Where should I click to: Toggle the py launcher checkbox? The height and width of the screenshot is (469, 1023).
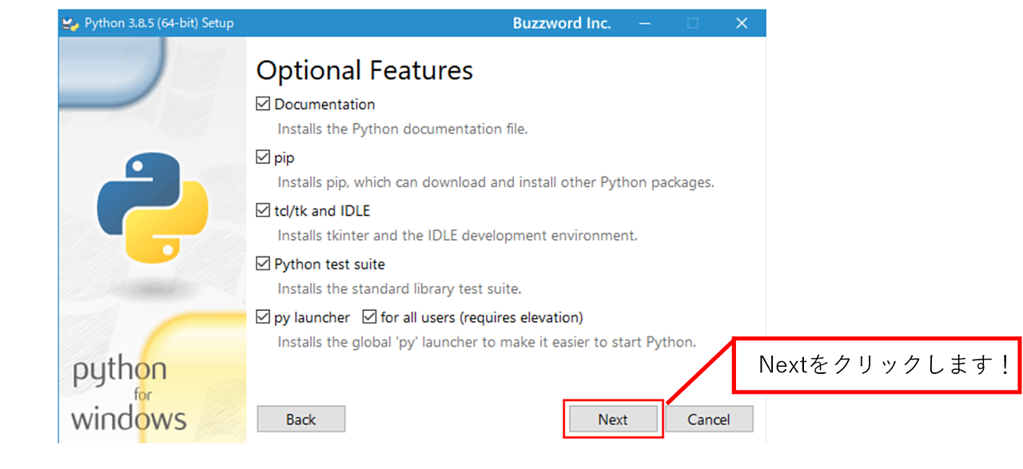point(263,317)
